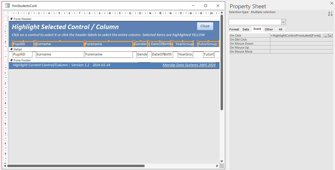Click the On Click property value field
Screen dimensions: 335x170
pyautogui.click(x=297, y=35)
